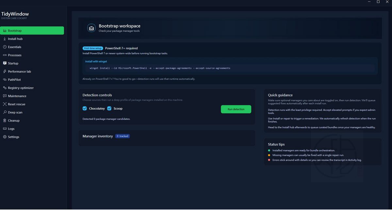Click the PathPilot sidebar icon
The width and height of the screenshot is (392, 211).
tap(5, 80)
